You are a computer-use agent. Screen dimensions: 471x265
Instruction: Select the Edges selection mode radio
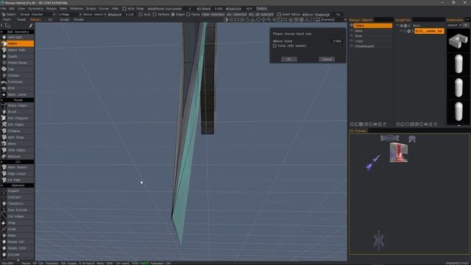(173, 15)
